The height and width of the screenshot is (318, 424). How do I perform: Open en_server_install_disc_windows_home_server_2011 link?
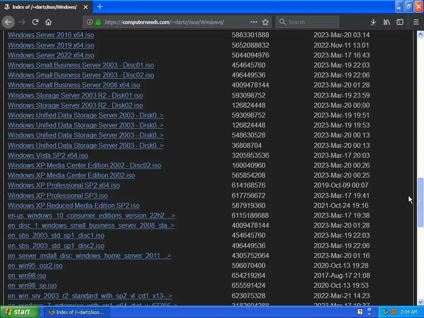(x=89, y=255)
